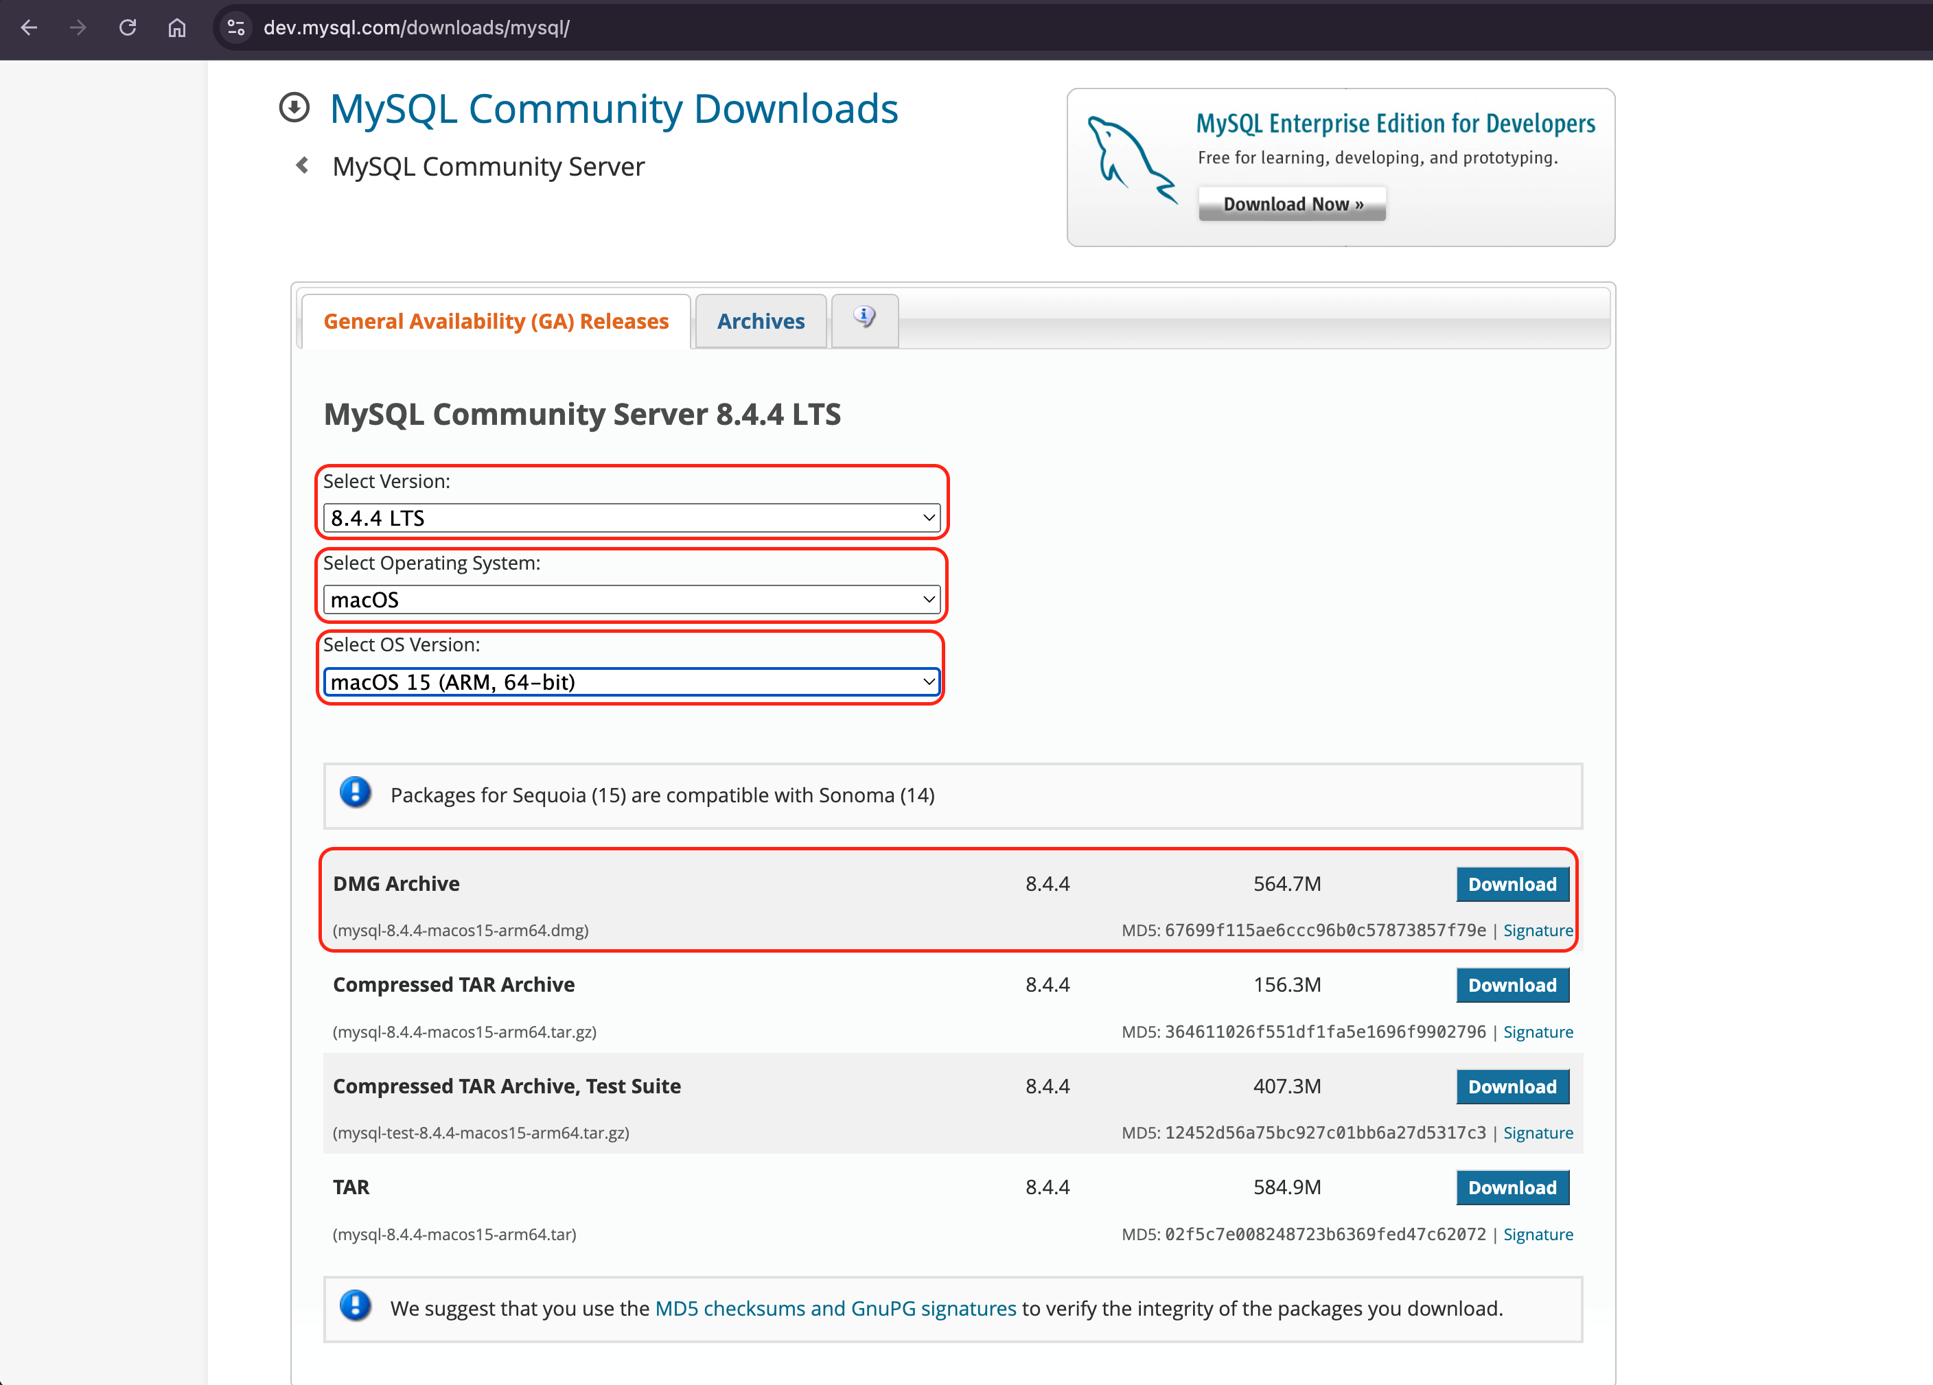Open the information tab icon
The image size is (1933, 1385).
click(864, 318)
